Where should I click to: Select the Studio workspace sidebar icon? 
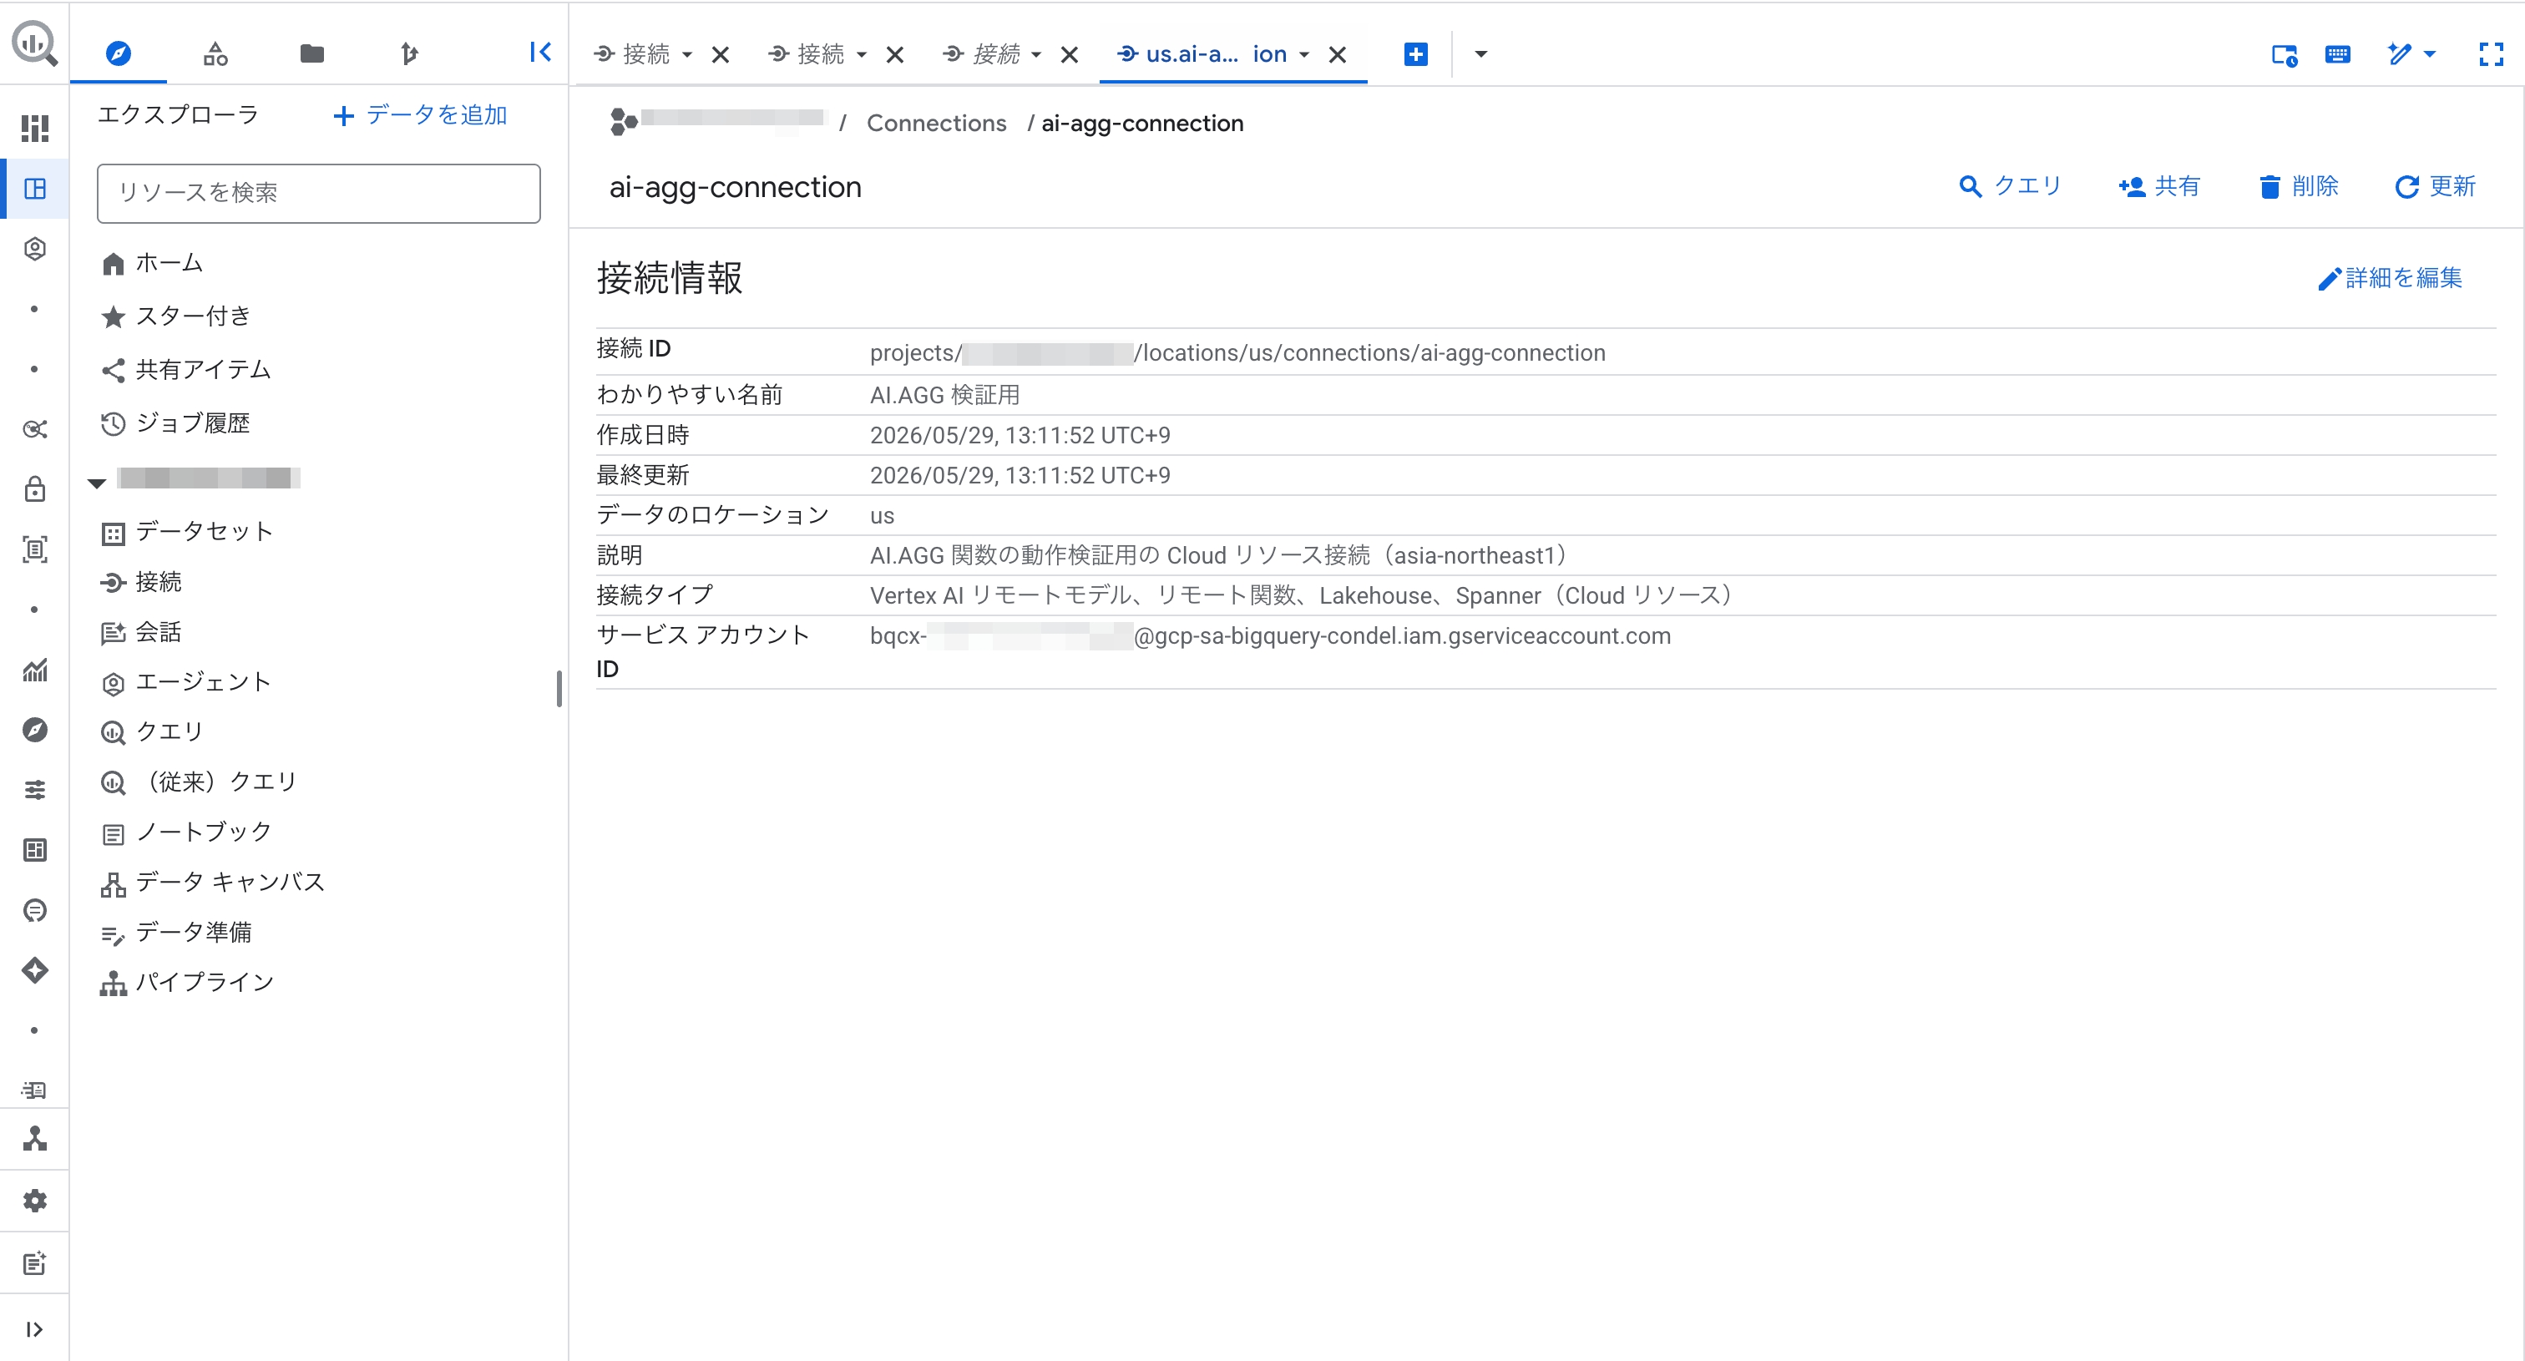click(34, 188)
